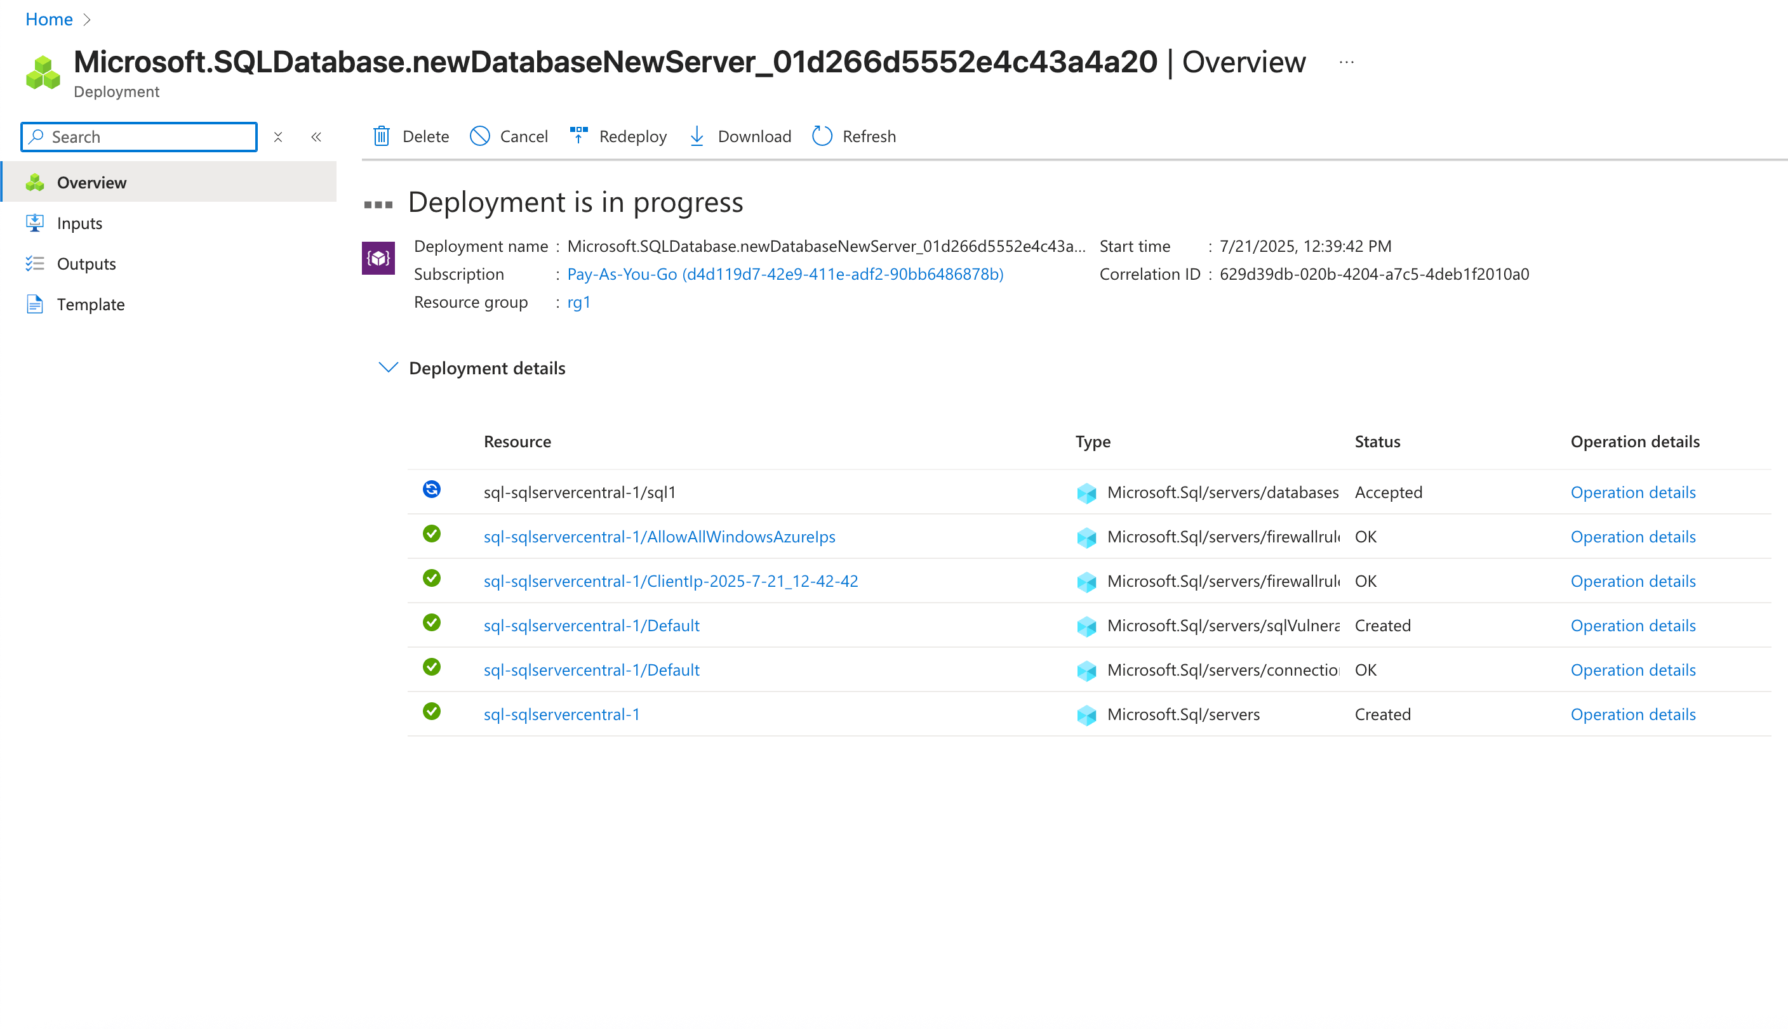This screenshot has width=1788, height=1029.
Task: Open the Pay-As-You-Go subscription link
Action: point(784,273)
